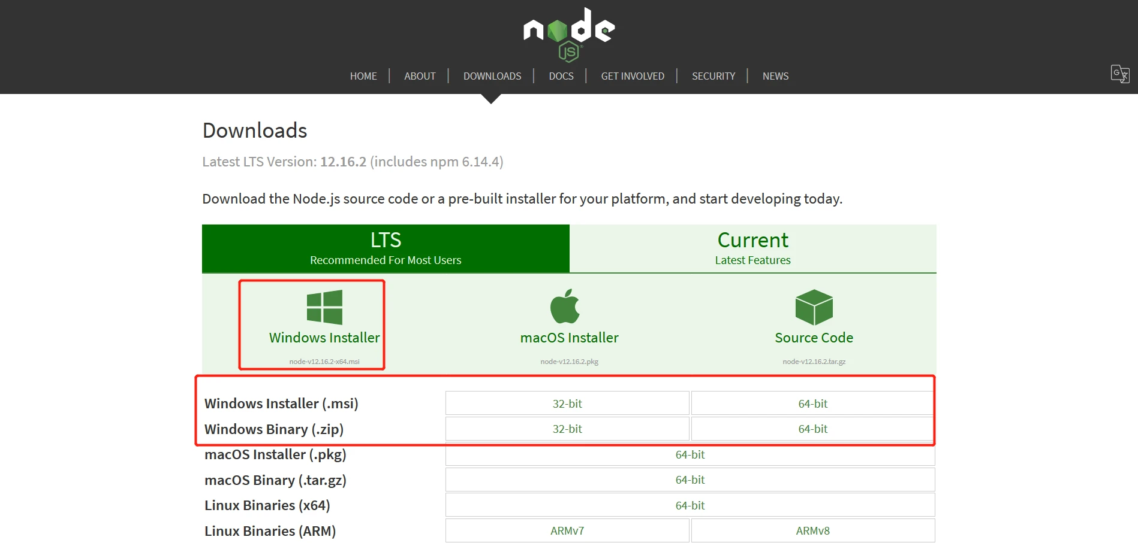Viewport: 1138px width, 543px height.
Task: Download 32-bit Windows Installer (.msi)
Action: [567, 404]
